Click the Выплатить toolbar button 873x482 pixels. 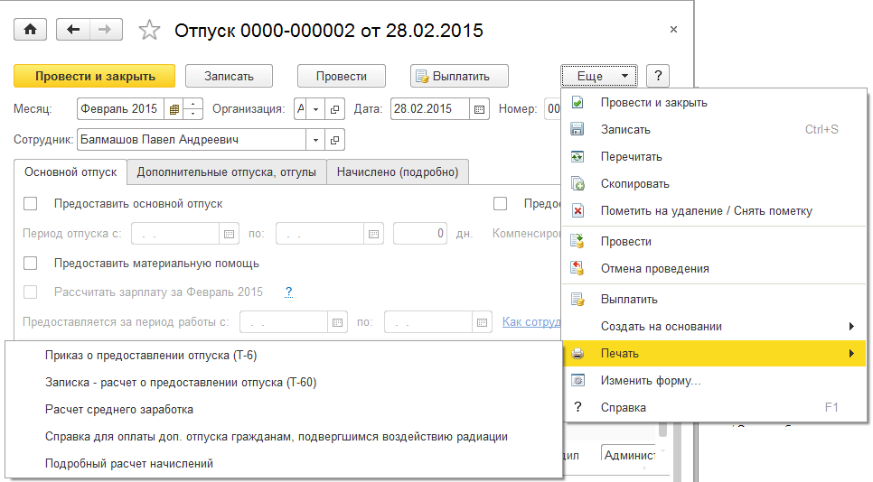point(459,76)
